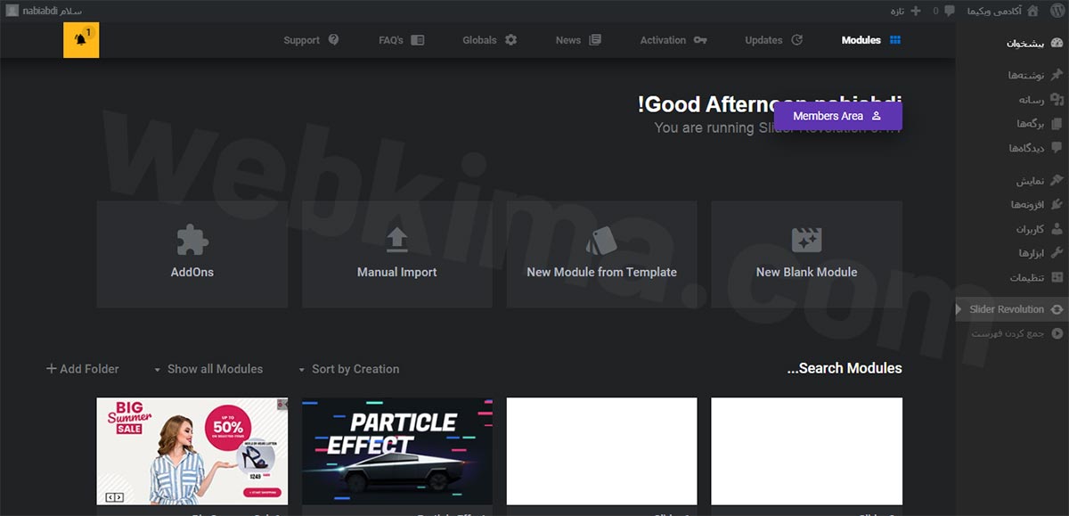
Task: Open the AddOns puzzle-piece card
Action: pos(192,254)
